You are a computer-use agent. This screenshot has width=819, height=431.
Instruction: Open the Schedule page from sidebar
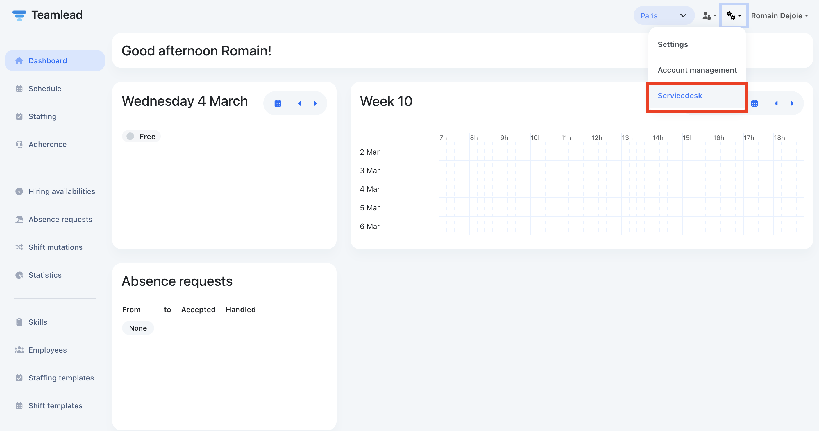[45, 88]
